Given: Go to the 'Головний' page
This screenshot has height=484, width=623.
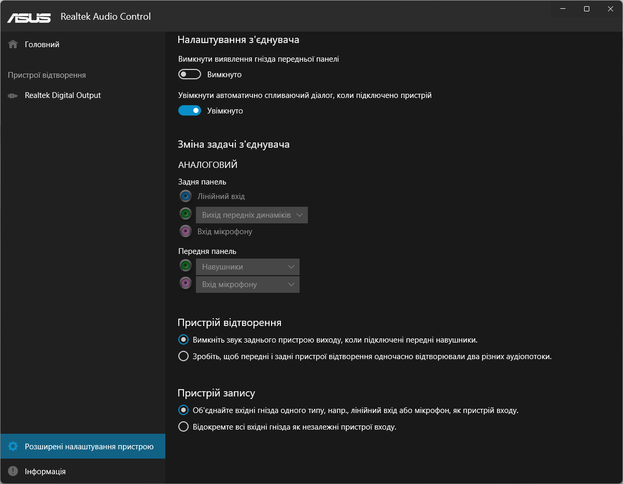Looking at the screenshot, I should [42, 45].
